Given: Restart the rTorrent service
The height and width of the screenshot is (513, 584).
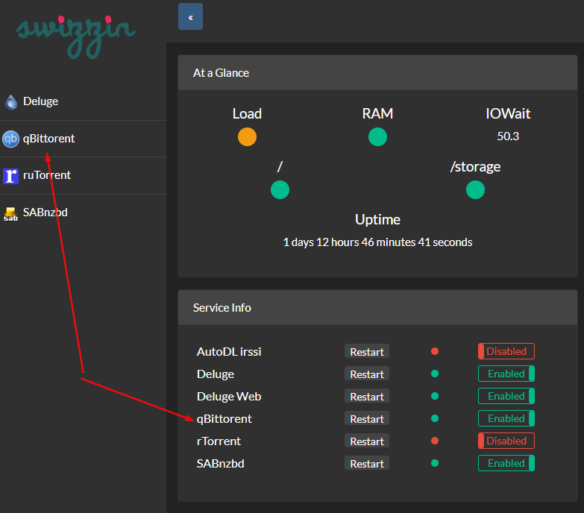Looking at the screenshot, I should click(367, 441).
